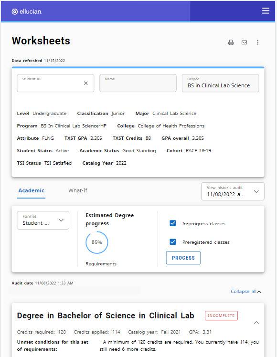Click into the Student ID input field
Image resolution: width=277 pixels, height=357 pixels.
pyautogui.click(x=50, y=83)
